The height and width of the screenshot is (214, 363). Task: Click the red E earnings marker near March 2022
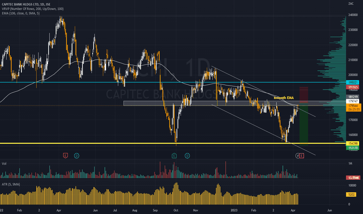pyautogui.click(x=65, y=156)
